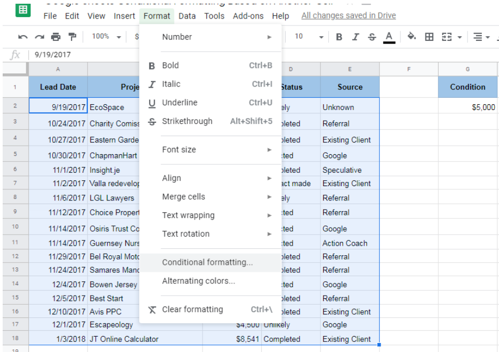Select Conditional formatting from the Format menu
Image resolution: width=499 pixels, height=352 pixels.
tap(202, 262)
